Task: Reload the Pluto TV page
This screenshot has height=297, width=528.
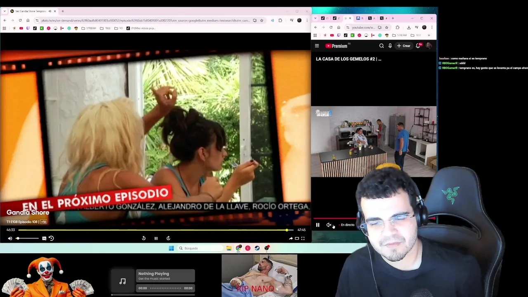Action: tap(20, 20)
